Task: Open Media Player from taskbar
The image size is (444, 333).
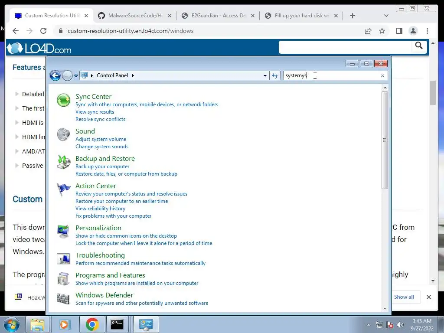Action: pos(64,324)
